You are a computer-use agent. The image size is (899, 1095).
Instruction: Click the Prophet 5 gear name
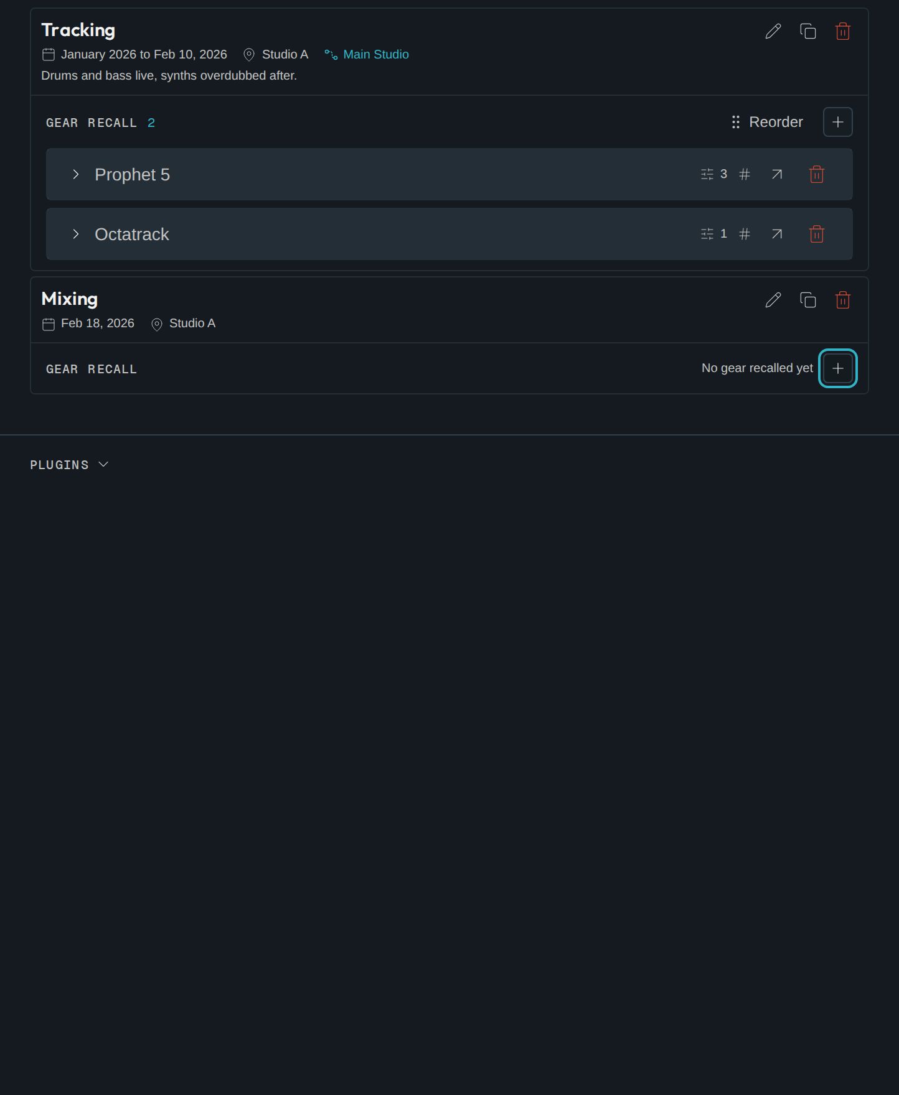pos(132,174)
